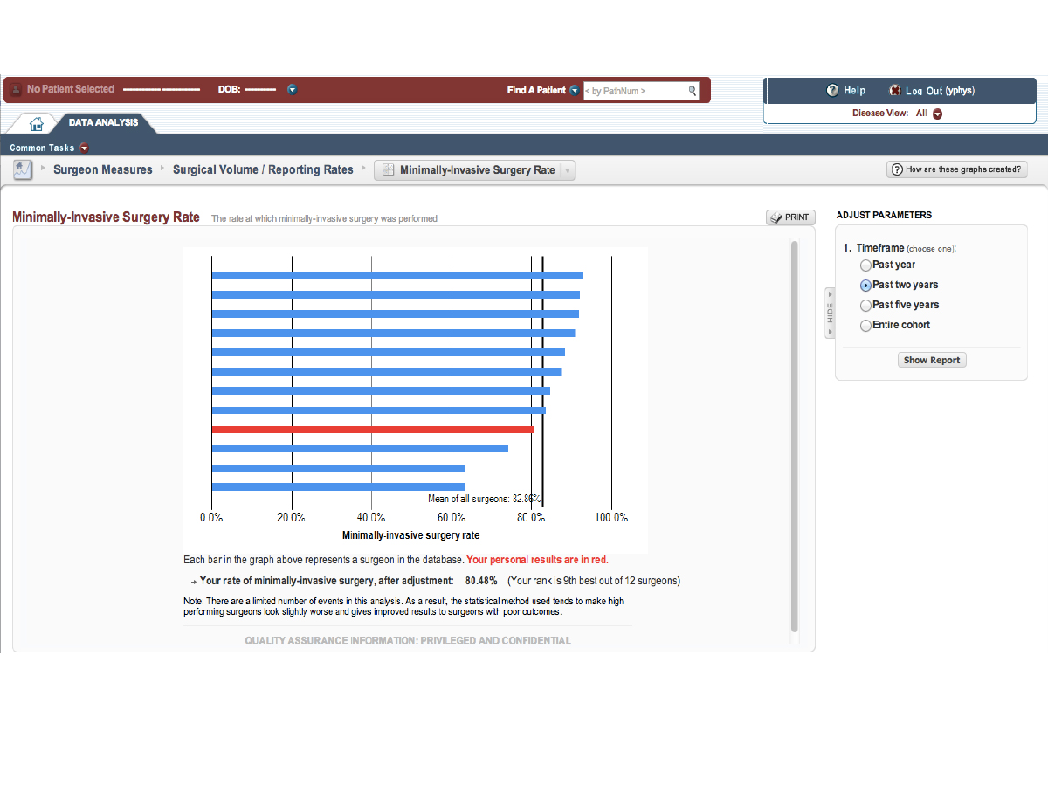Go to Surgical Volume / Reporting Rates
Image resolution: width=1048 pixels, height=786 pixels.
[x=263, y=169]
